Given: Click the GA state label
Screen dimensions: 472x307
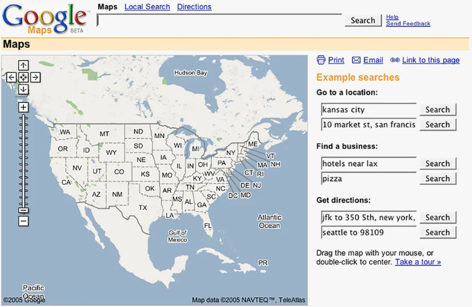Looking at the screenshot, I should pyautogui.click(x=201, y=205).
